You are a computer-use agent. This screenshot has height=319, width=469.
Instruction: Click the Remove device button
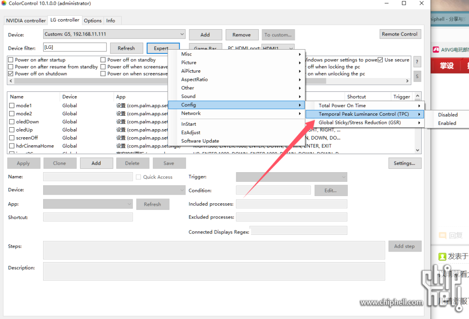[241, 34]
